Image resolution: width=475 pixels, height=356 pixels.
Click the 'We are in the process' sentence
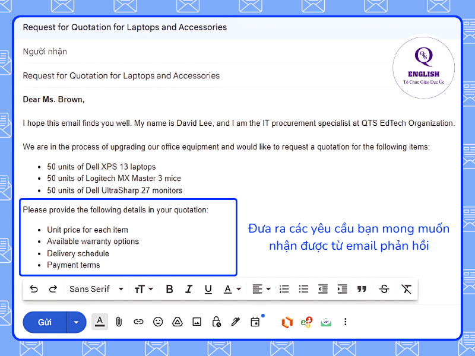[x=226, y=147]
